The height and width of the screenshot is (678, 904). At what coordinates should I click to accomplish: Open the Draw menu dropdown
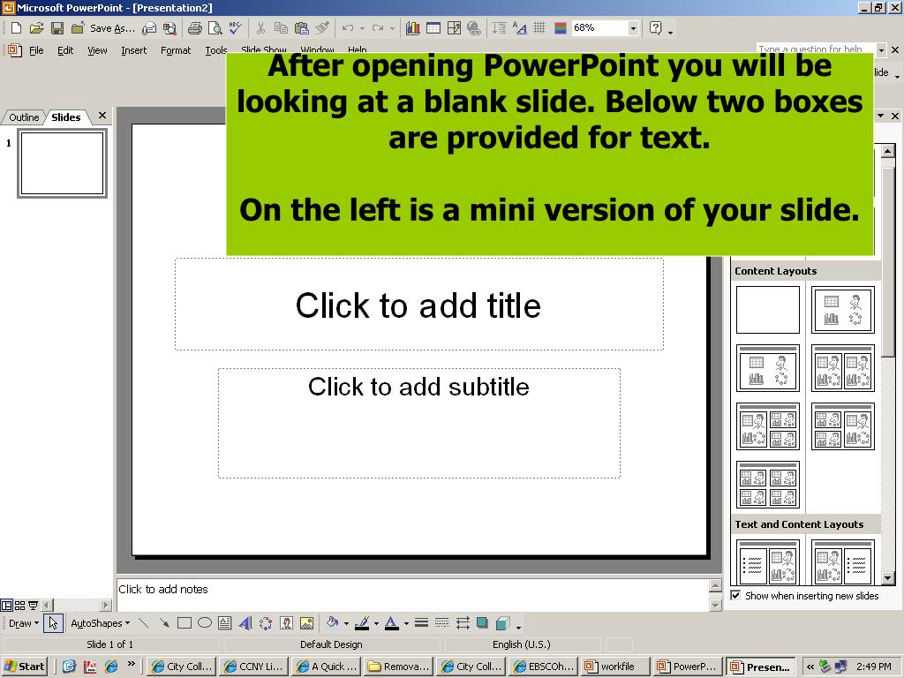point(24,623)
